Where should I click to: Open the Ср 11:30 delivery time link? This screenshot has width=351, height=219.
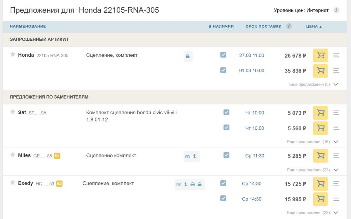255,156
